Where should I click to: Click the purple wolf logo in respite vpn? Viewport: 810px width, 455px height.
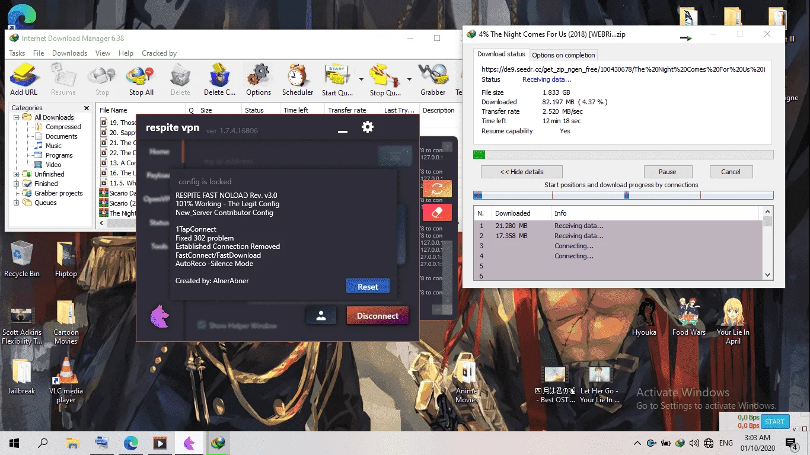click(160, 316)
